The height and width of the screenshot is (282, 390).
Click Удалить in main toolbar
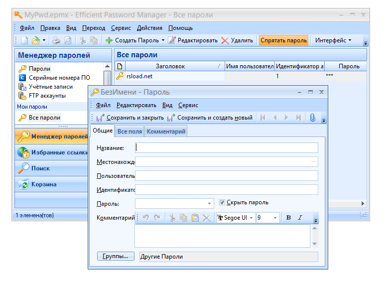tap(237, 40)
